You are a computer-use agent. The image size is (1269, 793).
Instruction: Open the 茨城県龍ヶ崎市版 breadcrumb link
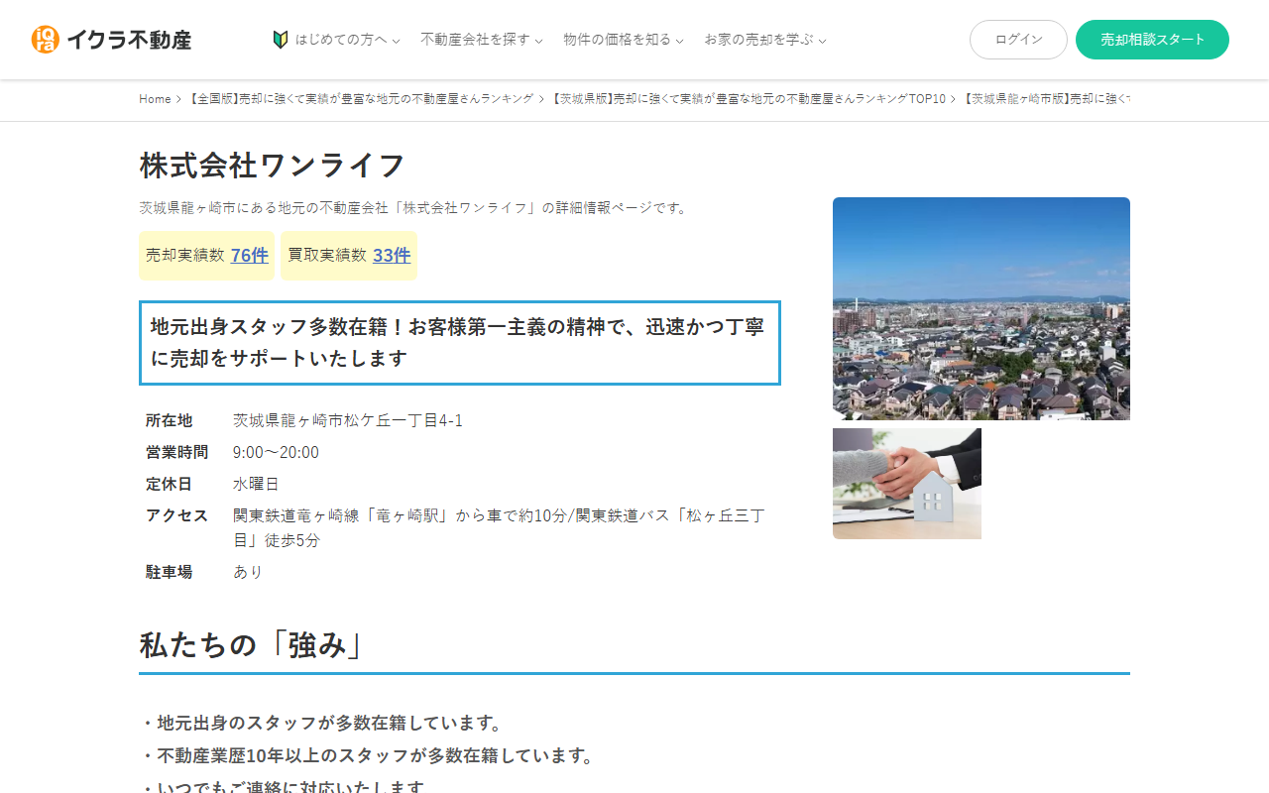coord(1046,99)
